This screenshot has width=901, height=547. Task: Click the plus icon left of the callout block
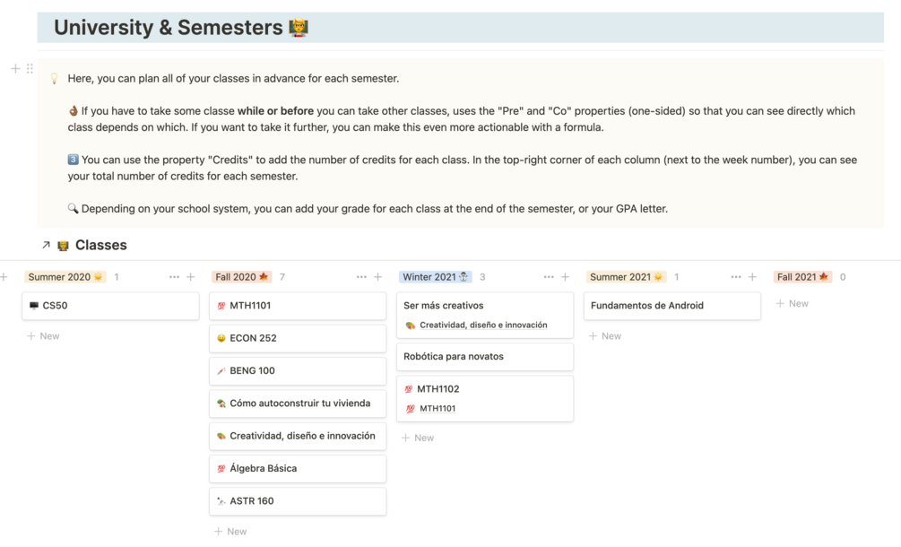pos(15,68)
